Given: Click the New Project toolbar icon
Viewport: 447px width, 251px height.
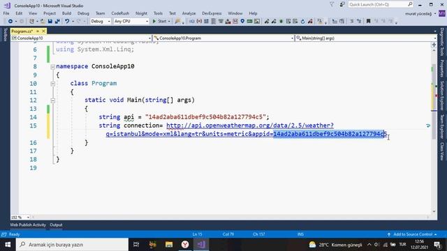Looking at the screenshot, I should (x=31, y=22).
